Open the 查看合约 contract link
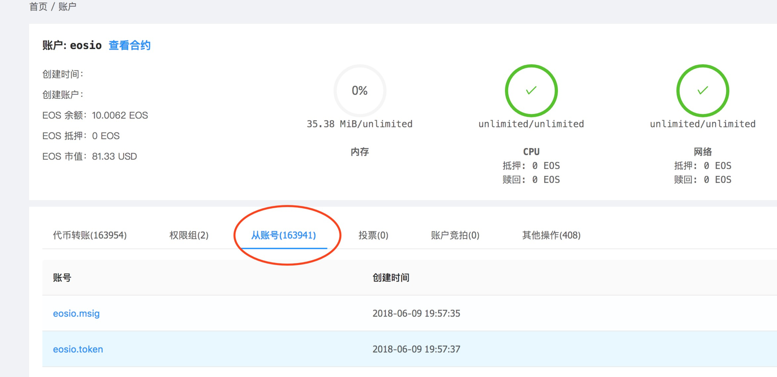The image size is (777, 377). pyautogui.click(x=129, y=45)
